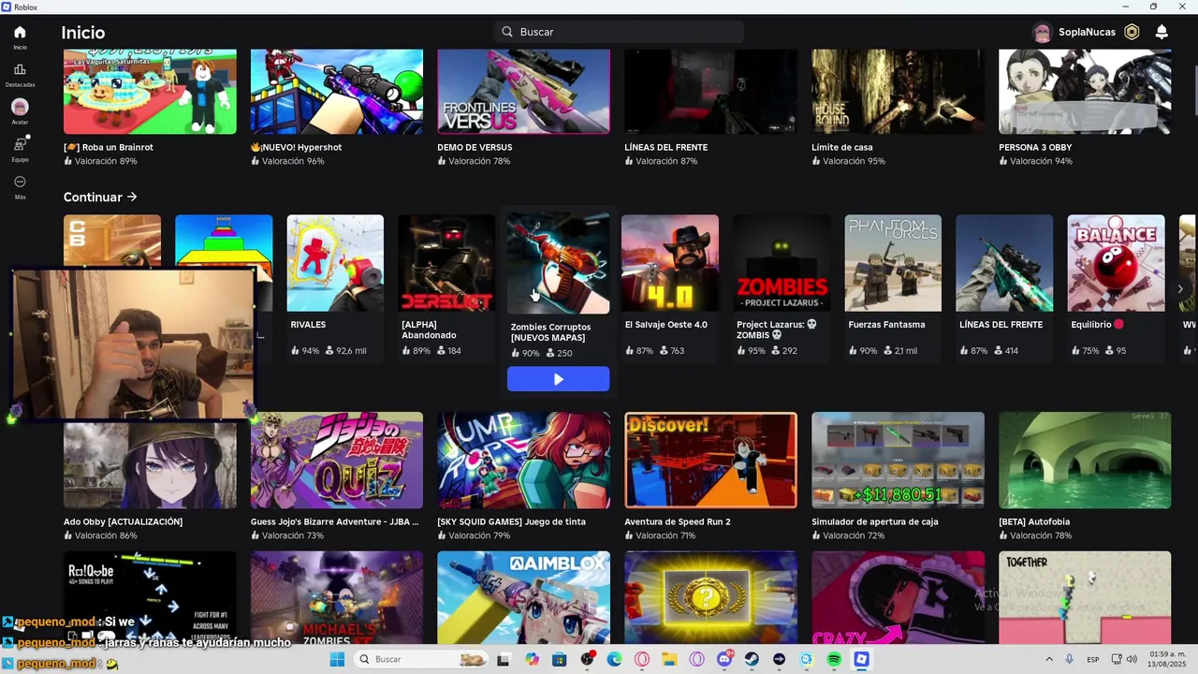Open Discord from the taskbar
Viewport: 1198px width, 674px height.
(724, 659)
